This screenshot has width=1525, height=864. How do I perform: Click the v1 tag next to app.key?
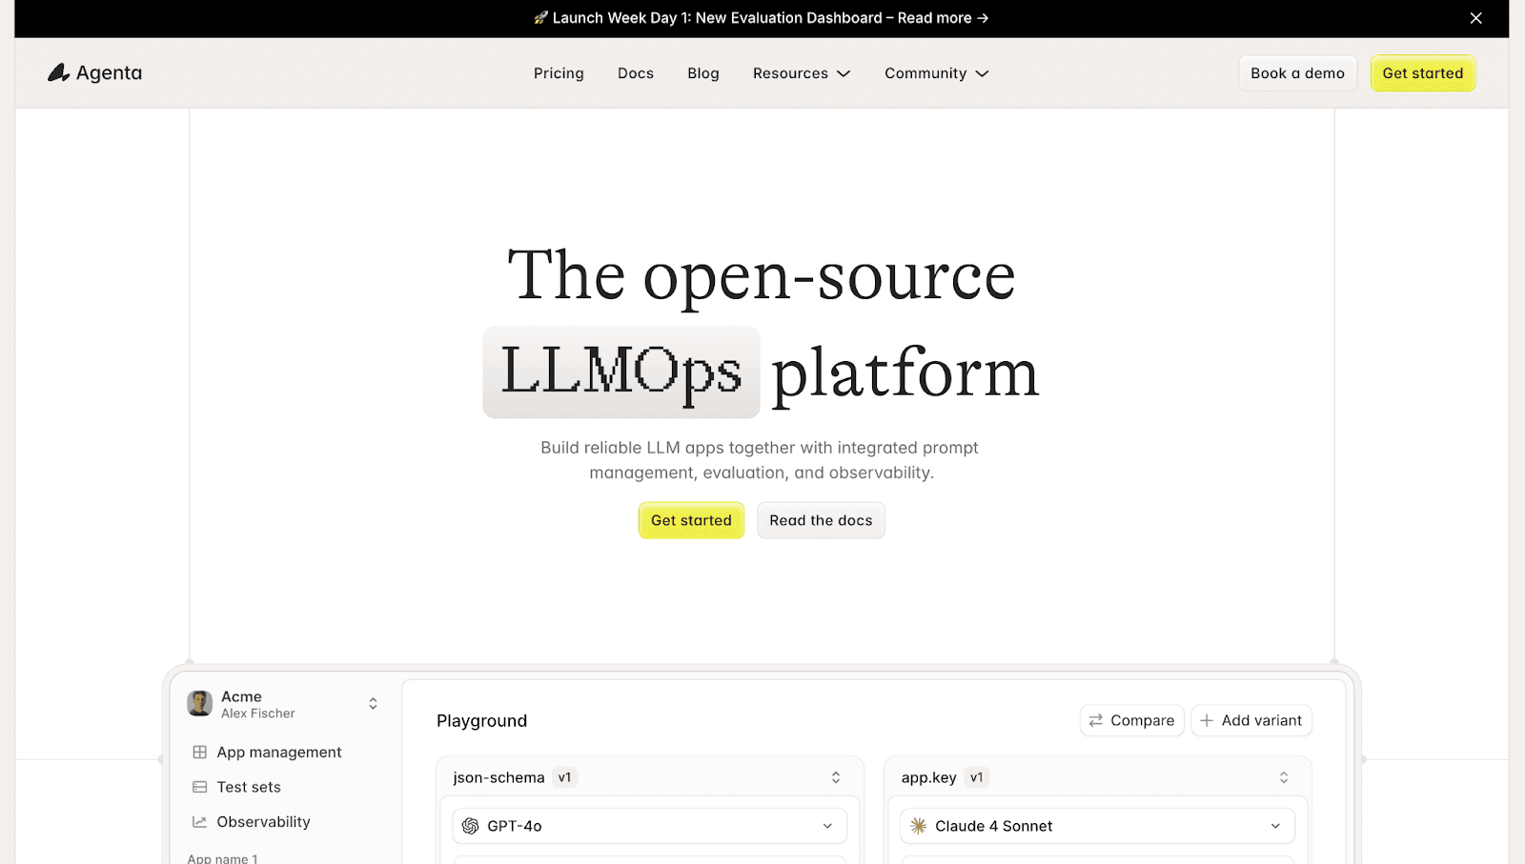pyautogui.click(x=977, y=777)
